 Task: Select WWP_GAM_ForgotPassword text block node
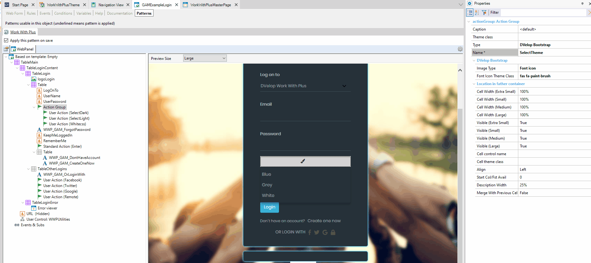click(x=67, y=130)
